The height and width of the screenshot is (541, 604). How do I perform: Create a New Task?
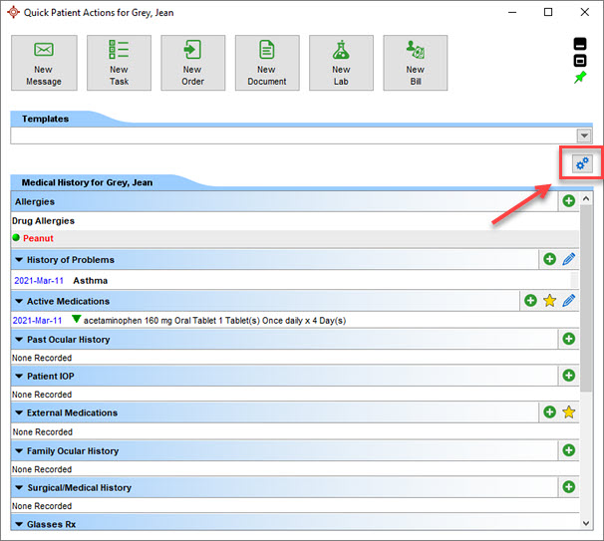[x=119, y=63]
